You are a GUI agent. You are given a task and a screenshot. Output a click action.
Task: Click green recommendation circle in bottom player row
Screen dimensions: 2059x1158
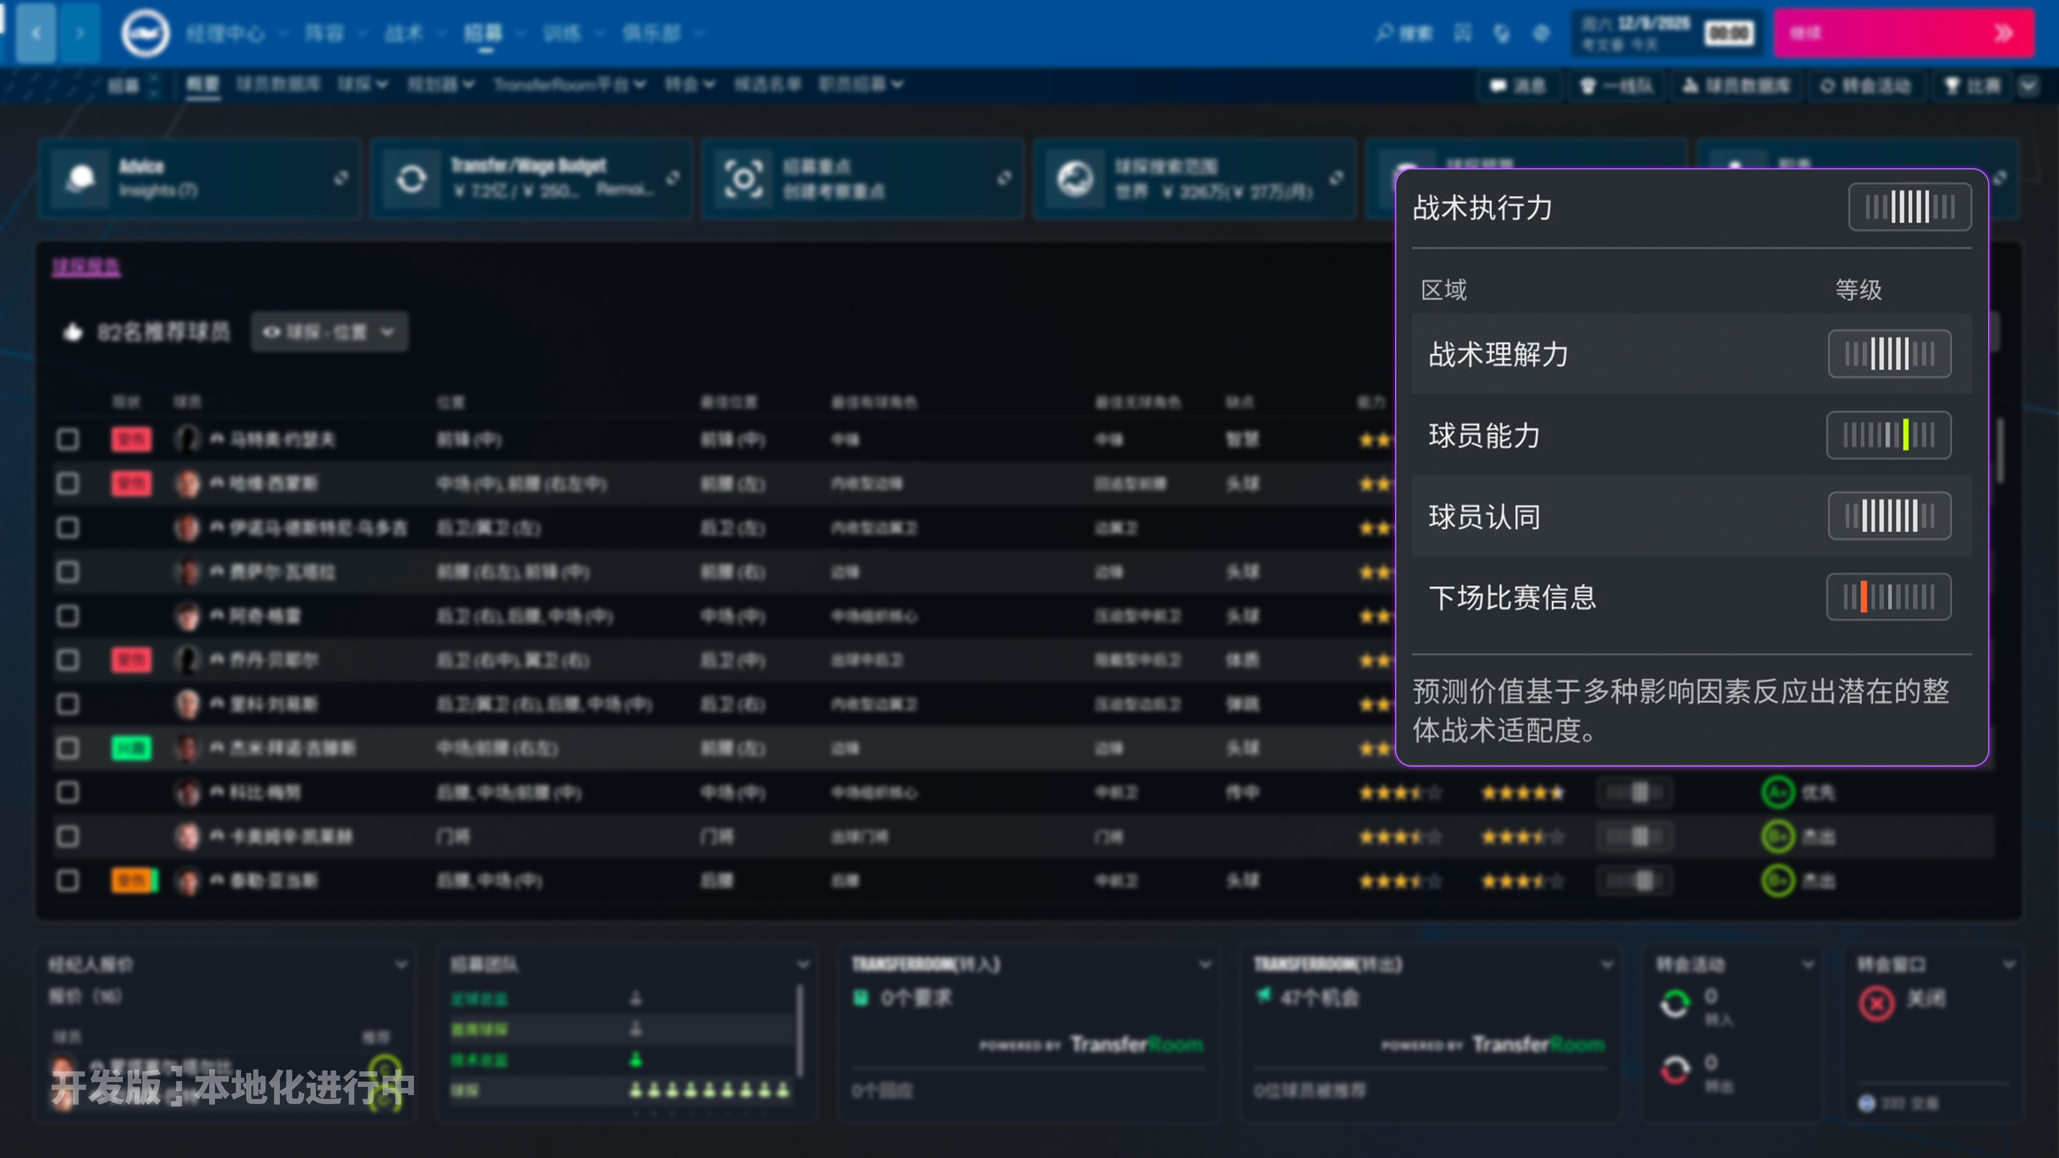pyautogui.click(x=1777, y=881)
